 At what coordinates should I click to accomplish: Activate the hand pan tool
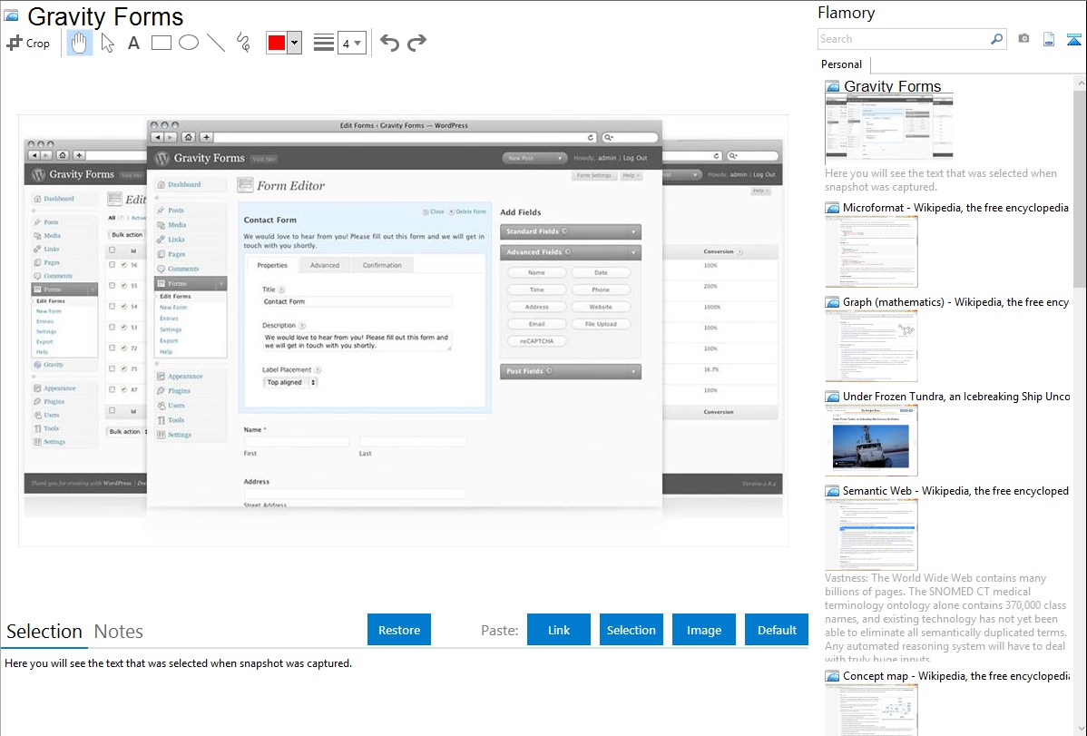(x=80, y=43)
